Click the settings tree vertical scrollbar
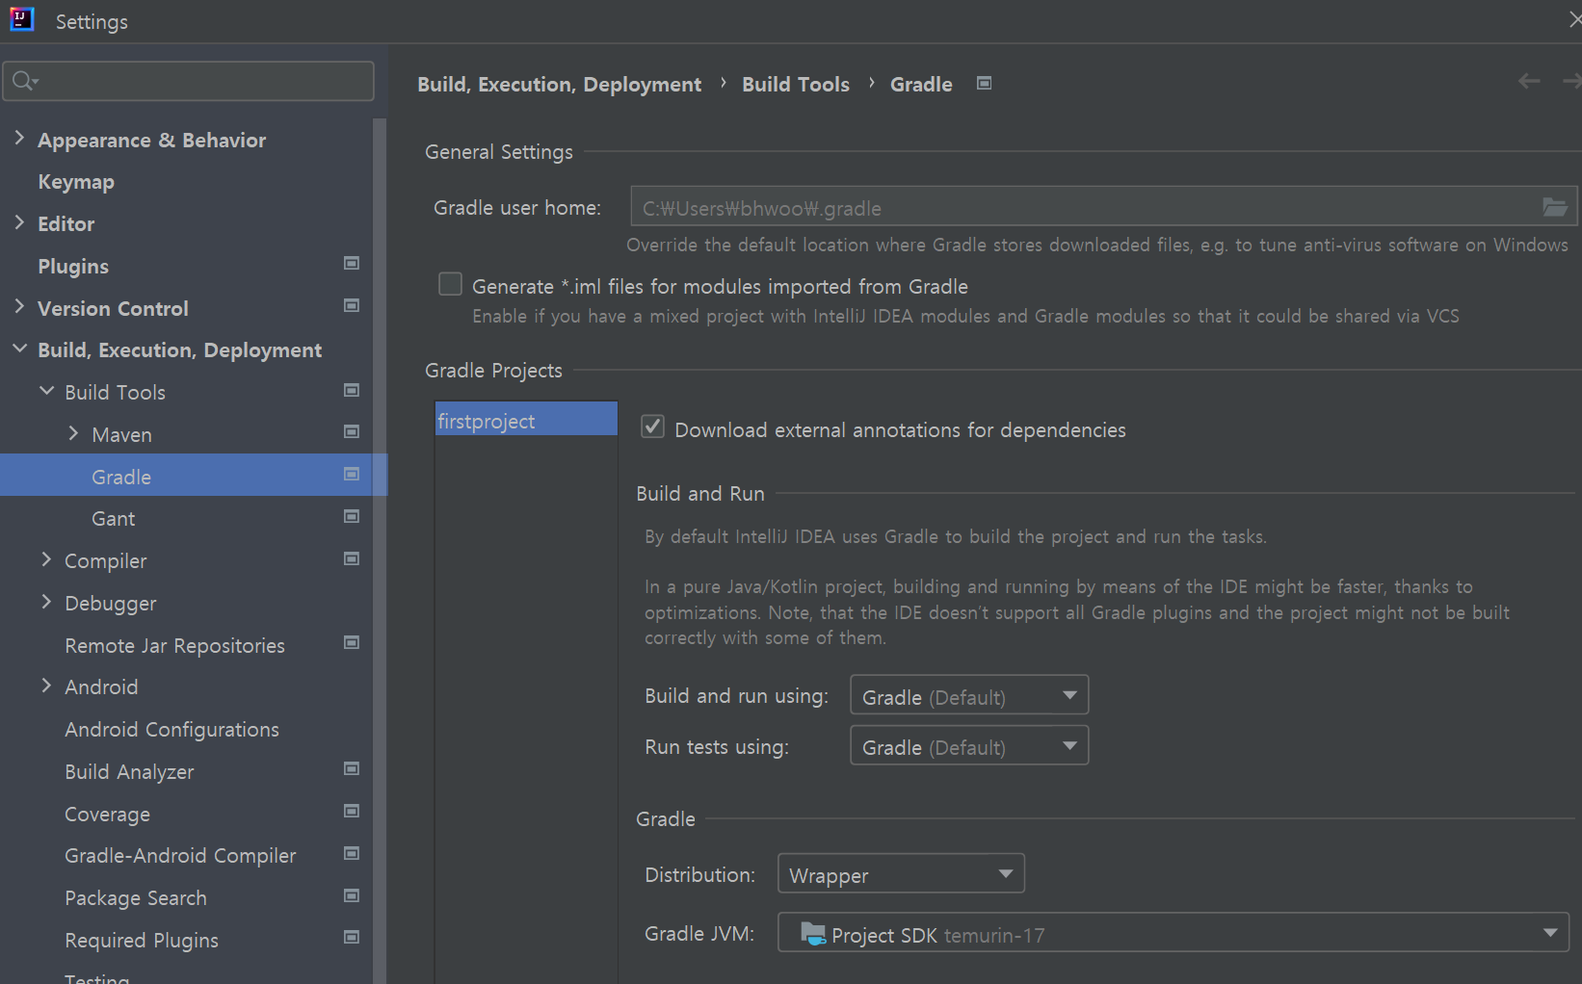 click(380, 551)
